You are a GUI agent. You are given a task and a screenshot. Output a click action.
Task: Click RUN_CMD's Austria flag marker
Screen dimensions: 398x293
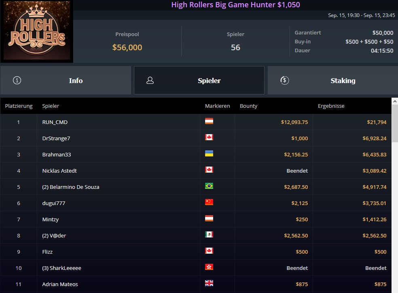[x=209, y=121]
